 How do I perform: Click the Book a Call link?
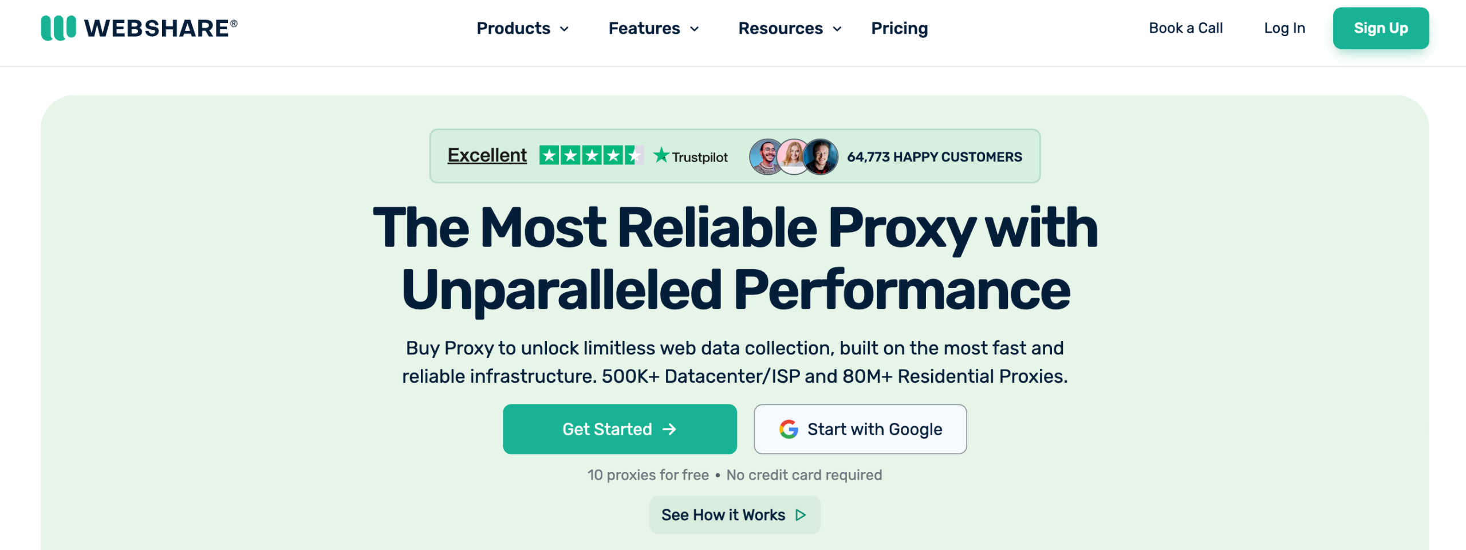tap(1185, 28)
